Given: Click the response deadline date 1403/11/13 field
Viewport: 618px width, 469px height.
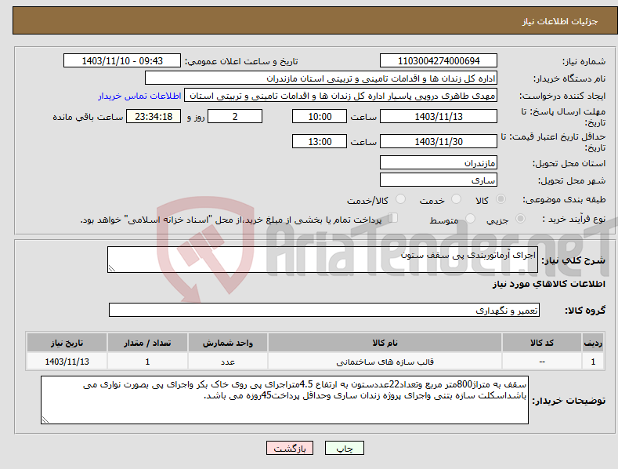Looking at the screenshot, I should (439, 116).
